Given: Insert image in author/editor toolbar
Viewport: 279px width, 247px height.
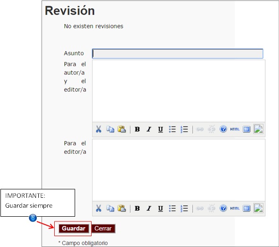Looking at the screenshot, I should 258,129.
